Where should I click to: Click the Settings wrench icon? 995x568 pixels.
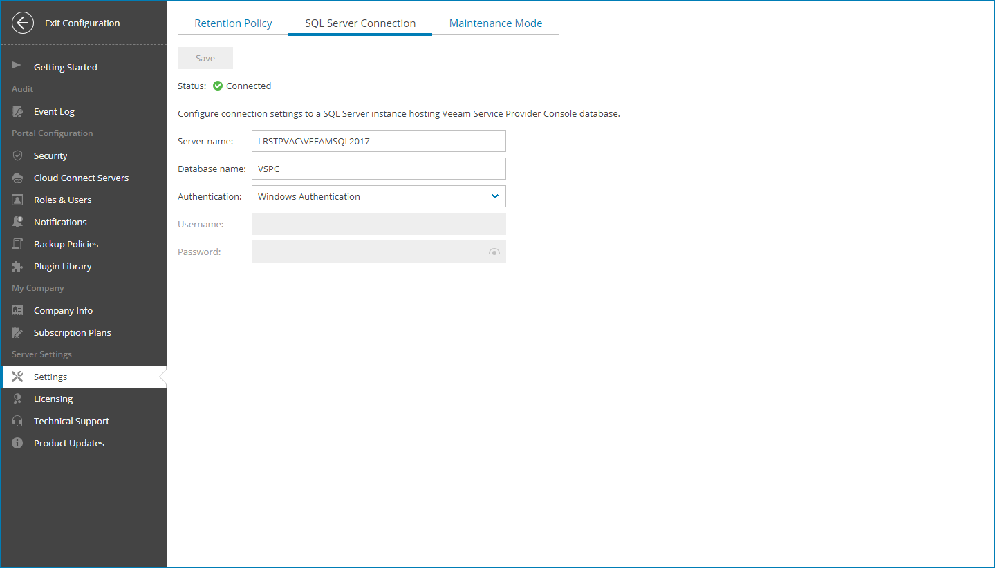[17, 377]
